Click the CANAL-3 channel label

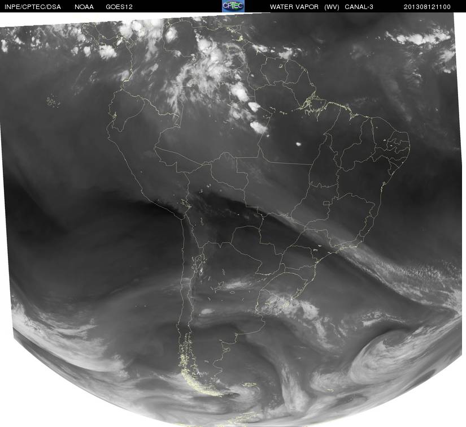pyautogui.click(x=359, y=7)
